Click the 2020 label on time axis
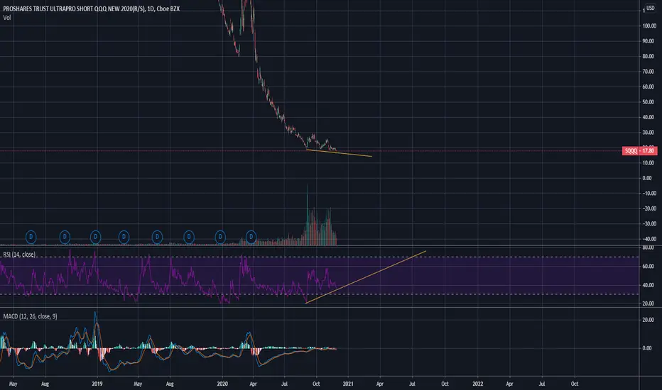 tap(222, 384)
